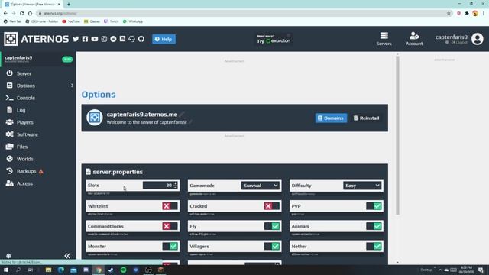The height and width of the screenshot is (275, 489).
Task: Open the Gamemode dropdown
Action: coord(260,186)
